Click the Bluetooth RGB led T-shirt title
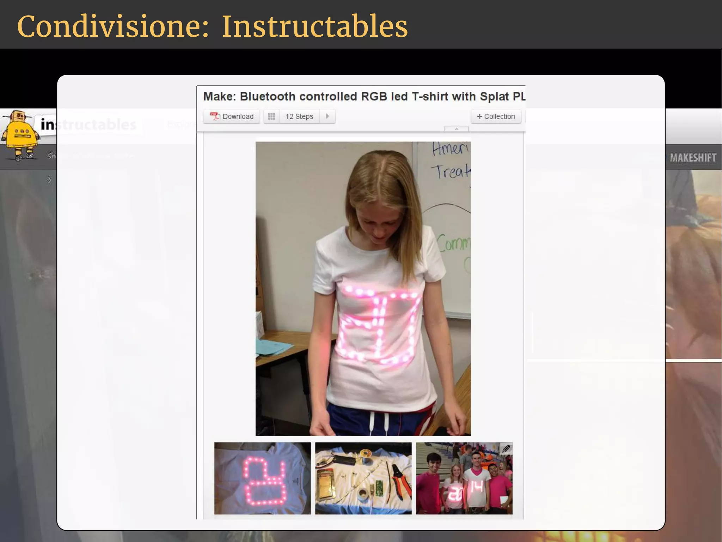The image size is (722, 542). point(364,96)
